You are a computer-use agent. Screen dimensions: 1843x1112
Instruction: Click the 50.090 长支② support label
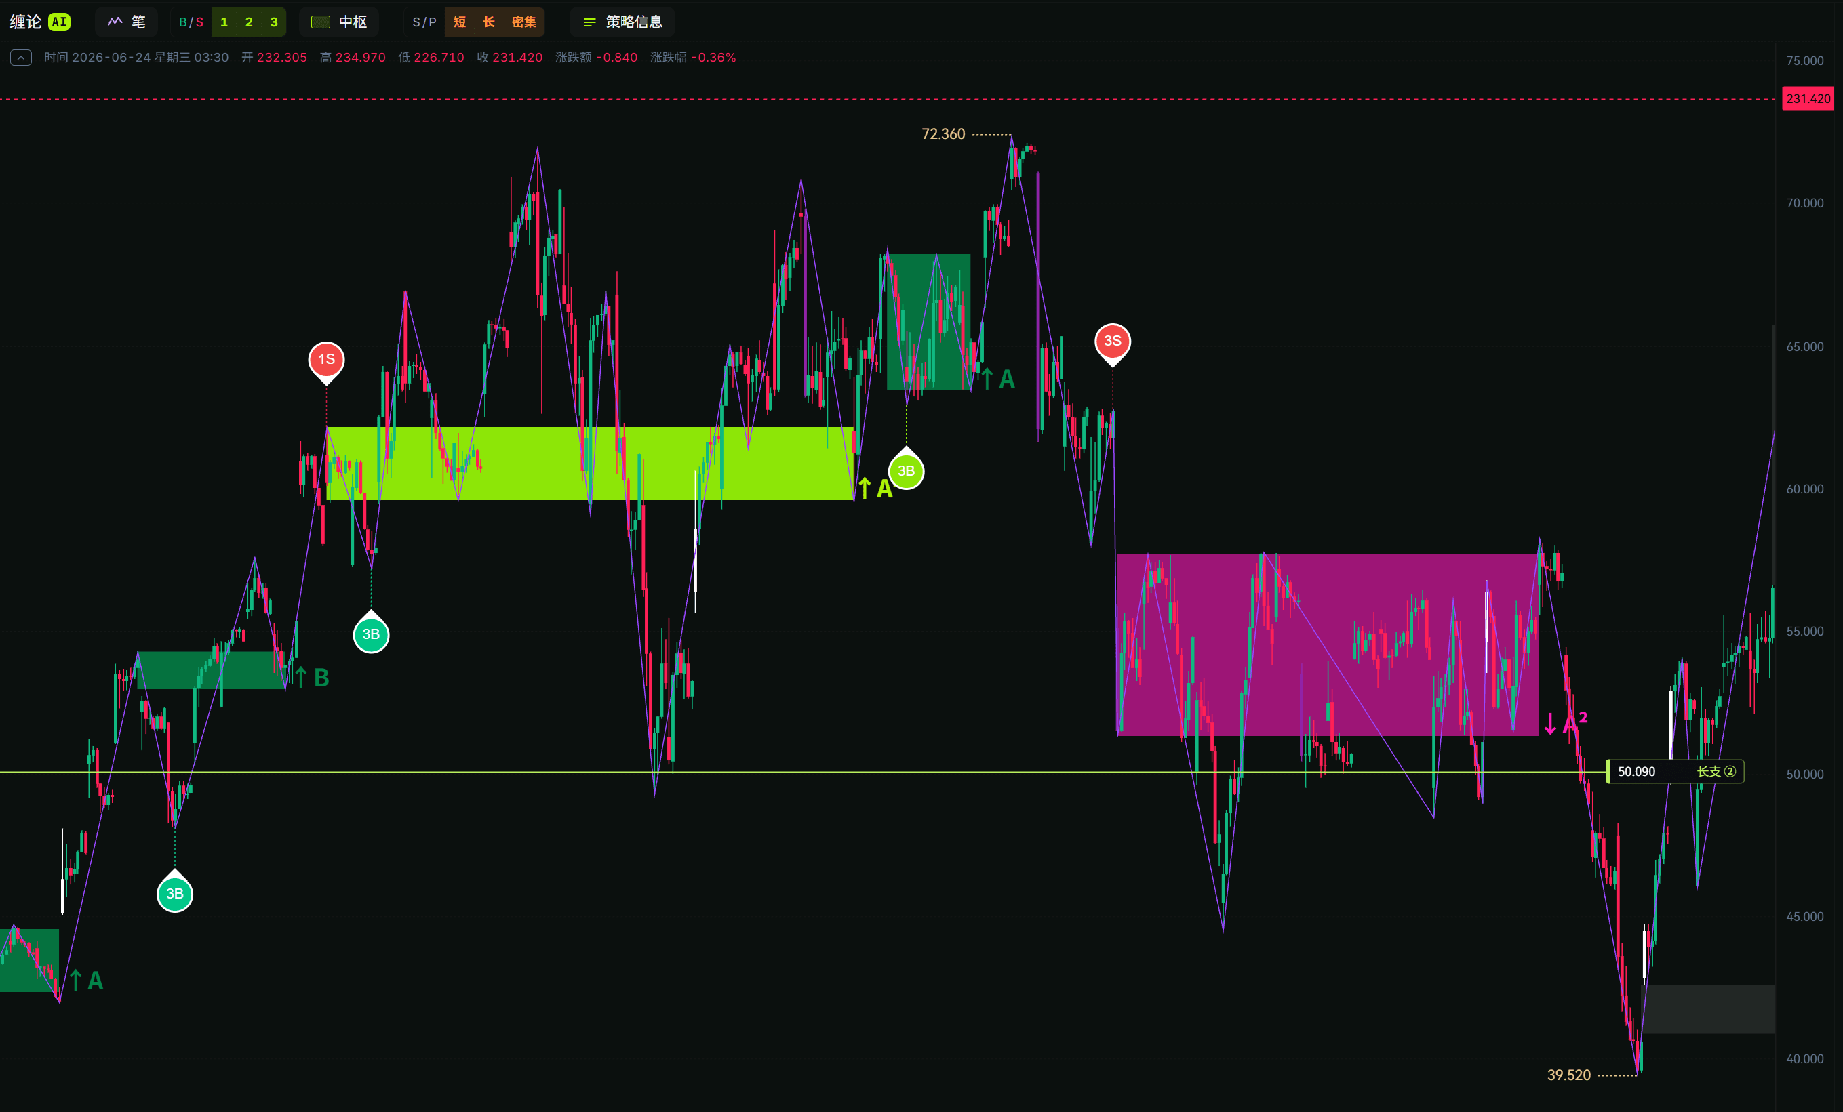click(1676, 771)
